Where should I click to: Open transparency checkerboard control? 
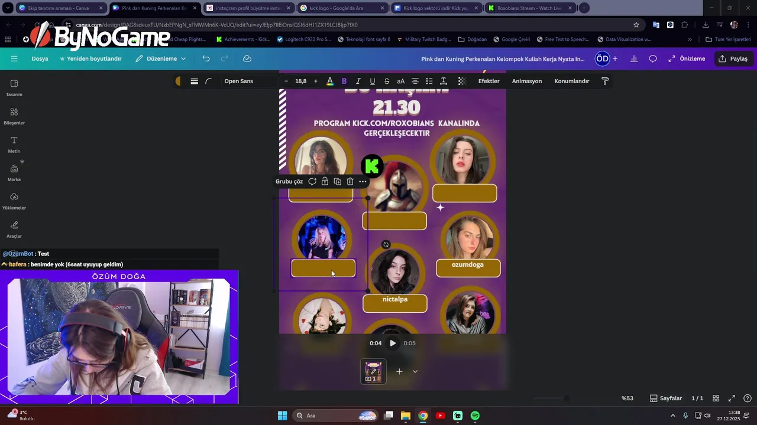[x=462, y=81]
